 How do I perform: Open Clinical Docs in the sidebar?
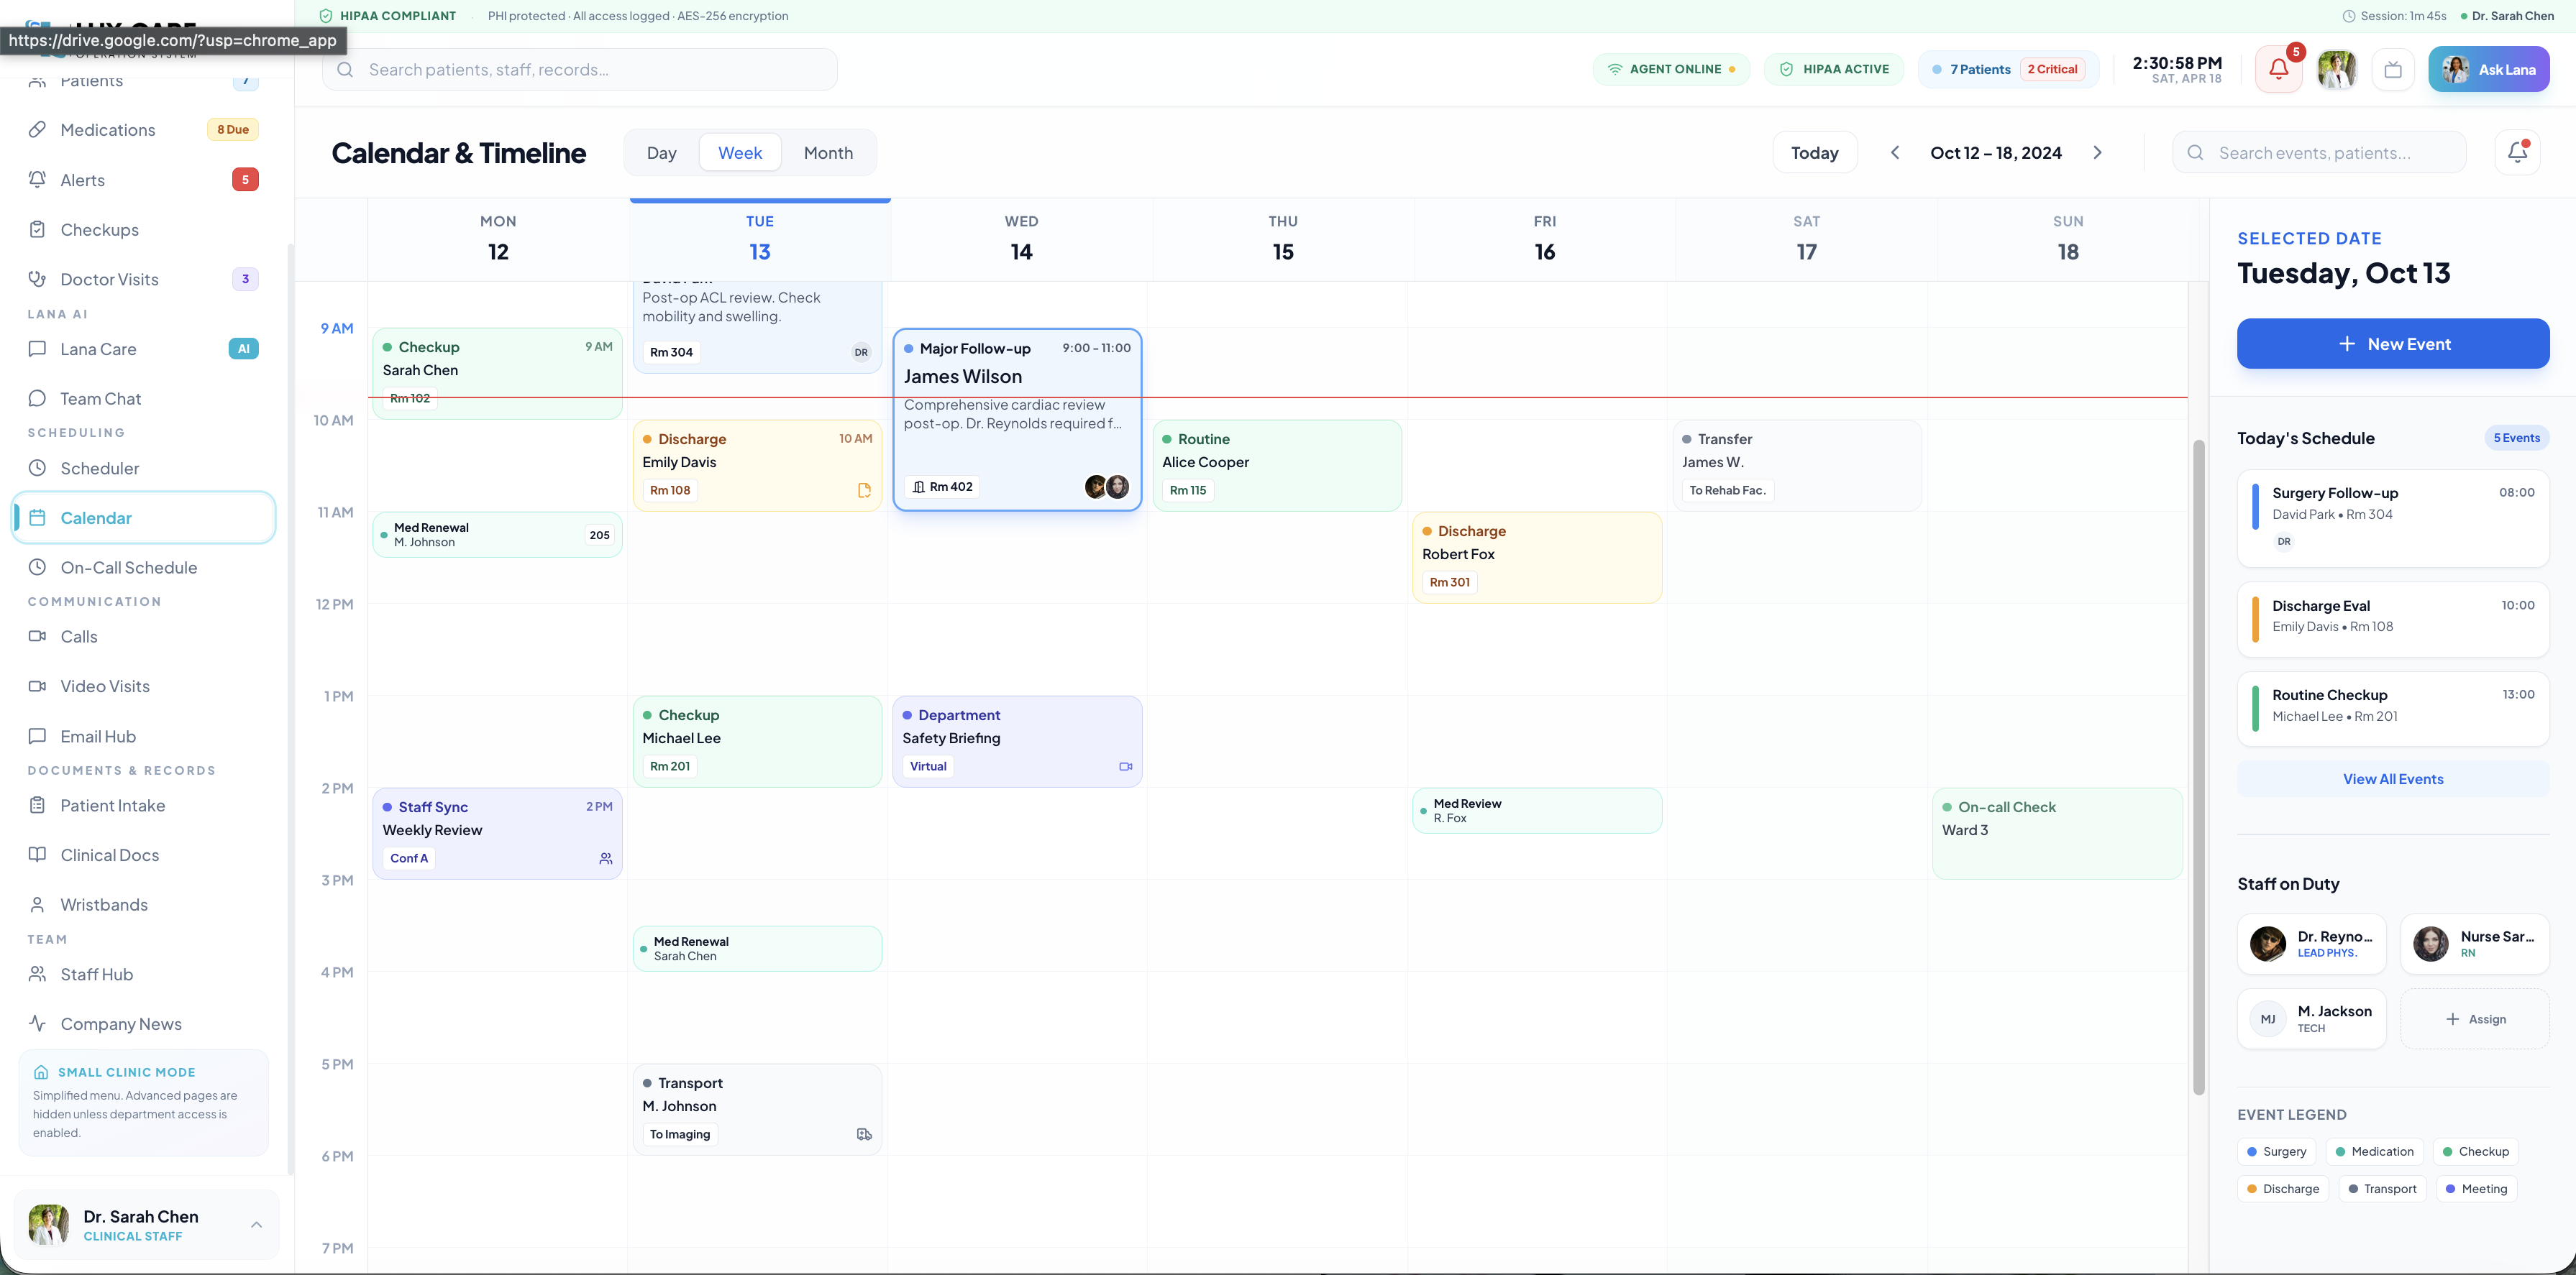tap(144, 855)
